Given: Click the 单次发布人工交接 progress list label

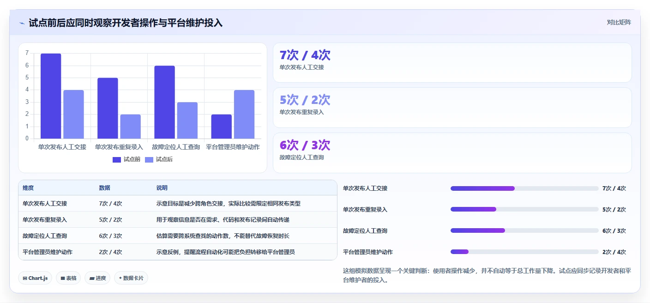Looking at the screenshot, I should [x=365, y=188].
